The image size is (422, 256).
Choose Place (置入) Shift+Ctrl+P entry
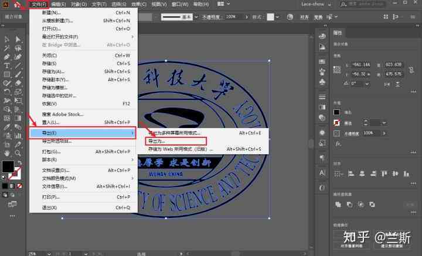point(83,122)
